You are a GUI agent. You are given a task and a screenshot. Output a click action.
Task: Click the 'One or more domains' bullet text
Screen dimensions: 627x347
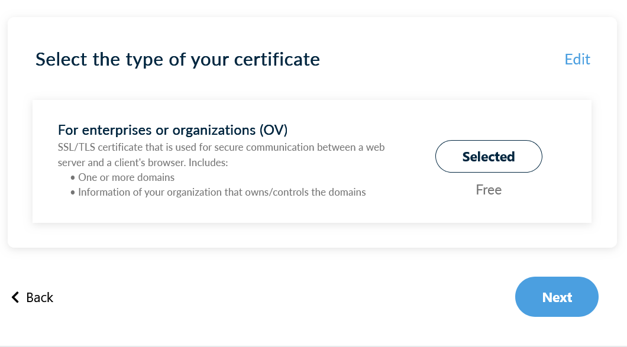click(127, 177)
